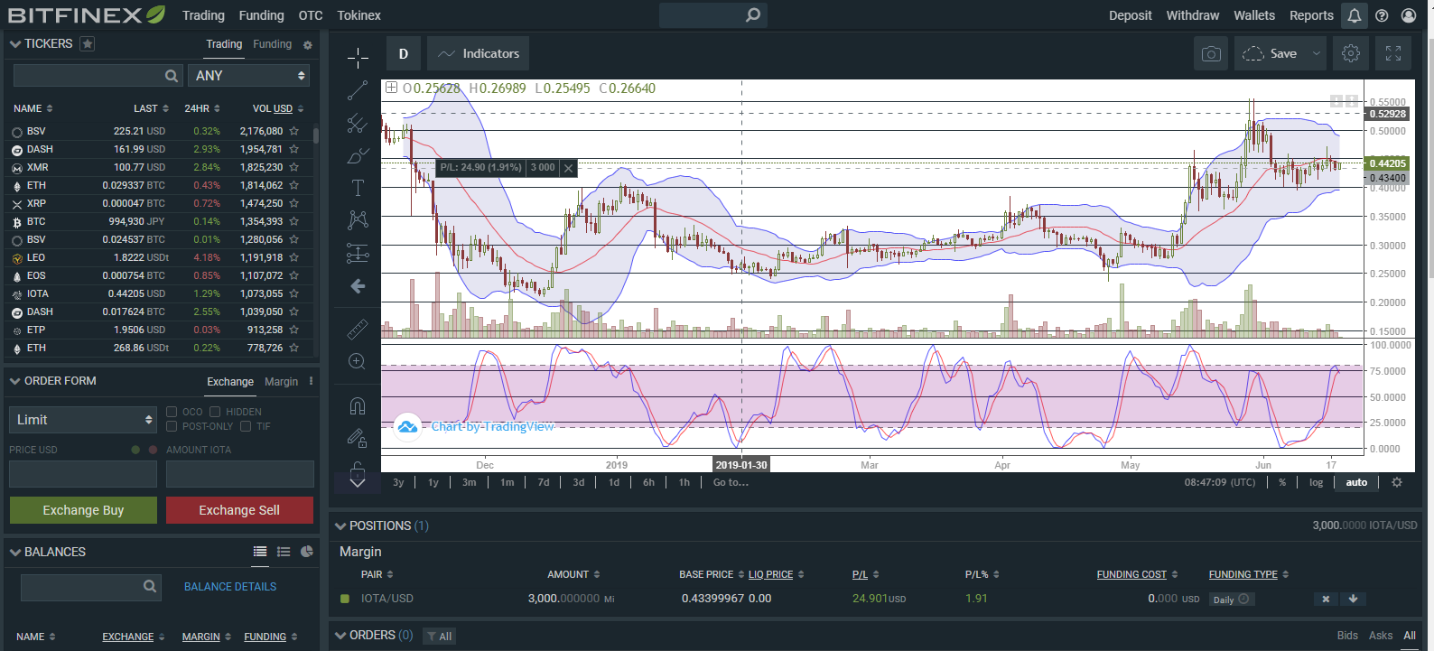Screen dimensions: 1434x651
Task: Open tickers panel settings gear
Action: (308, 44)
